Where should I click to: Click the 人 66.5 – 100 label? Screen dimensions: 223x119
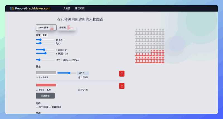coord(43,90)
